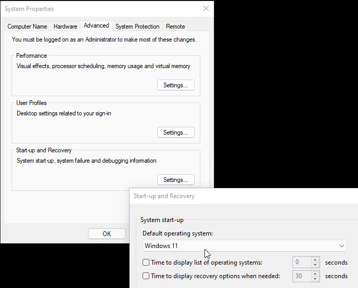358x288 pixels.
Task: Close the System Properties dialog
Action: click(x=206, y=9)
